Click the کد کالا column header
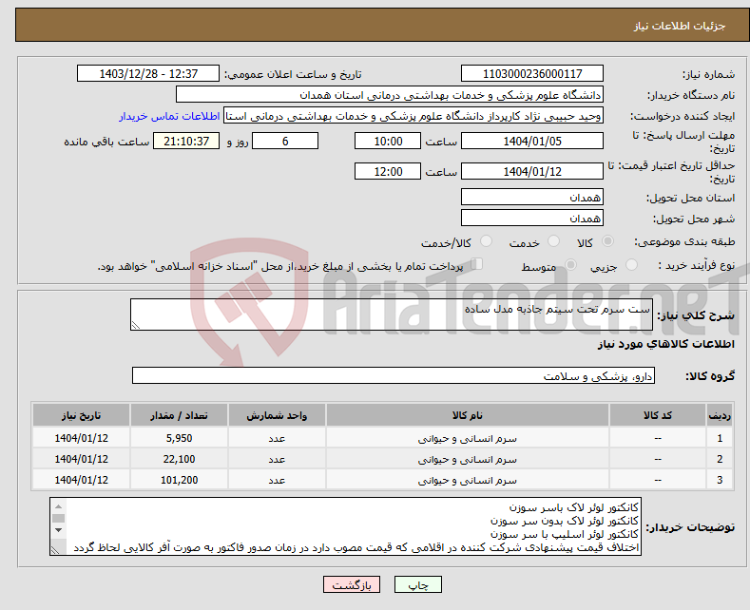The image size is (750, 610). [658, 415]
